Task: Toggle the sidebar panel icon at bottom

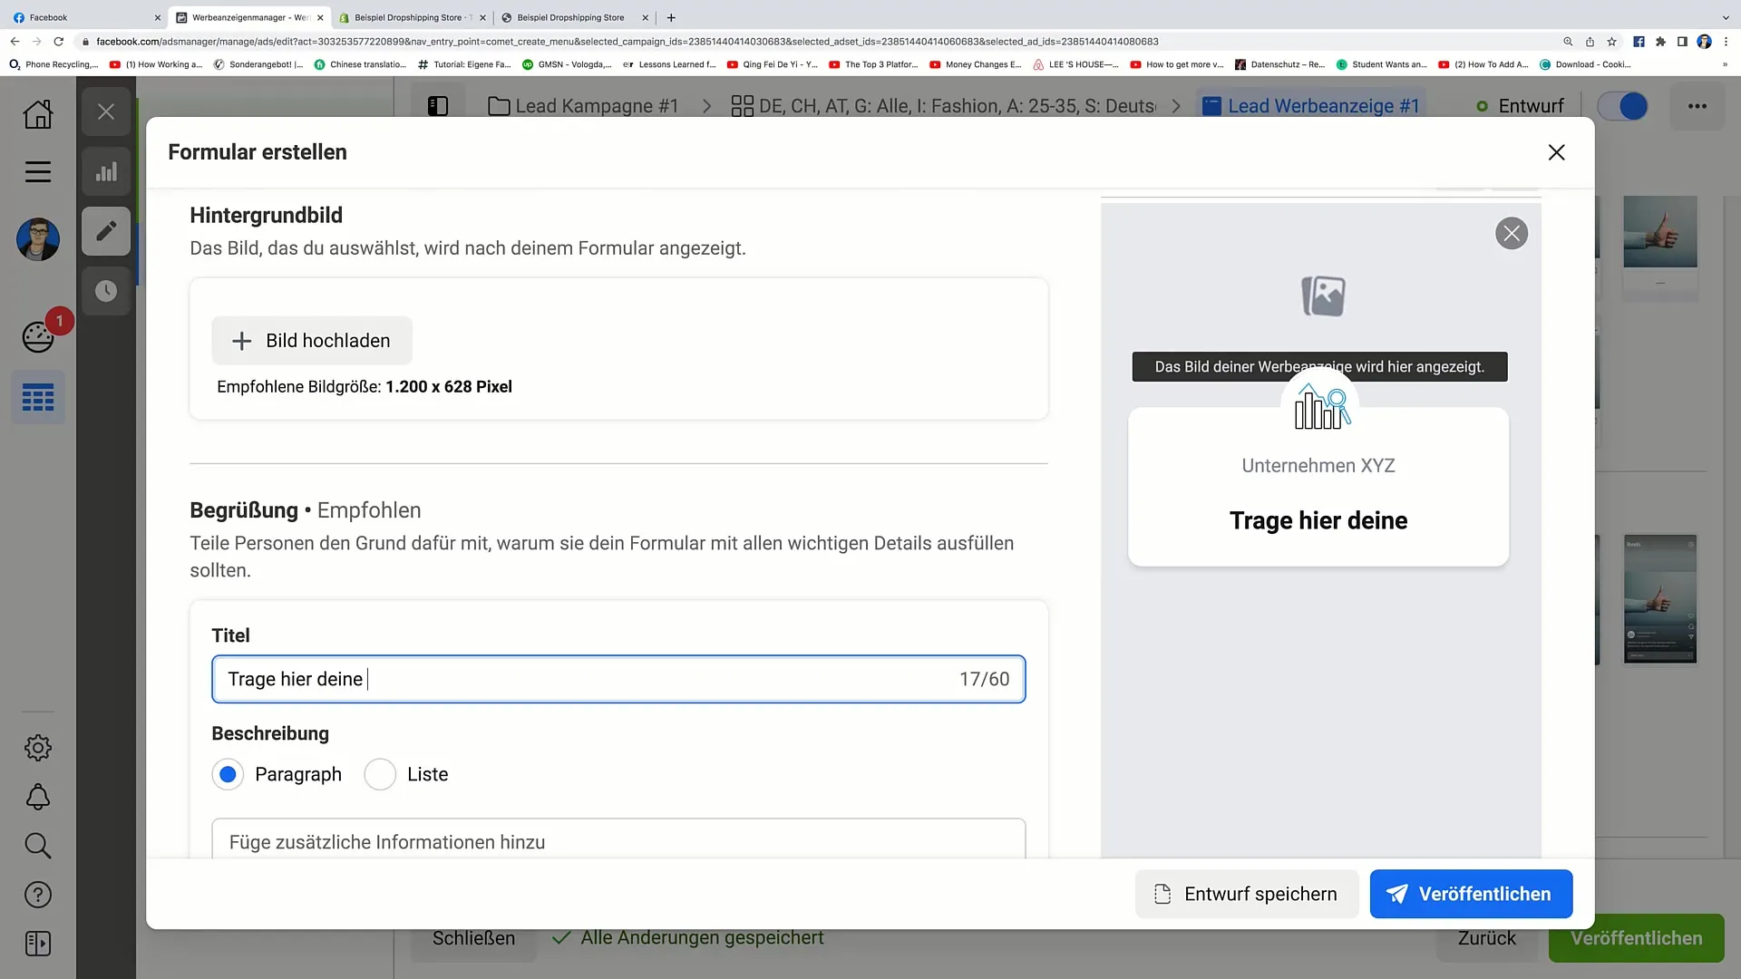Action: click(x=38, y=944)
